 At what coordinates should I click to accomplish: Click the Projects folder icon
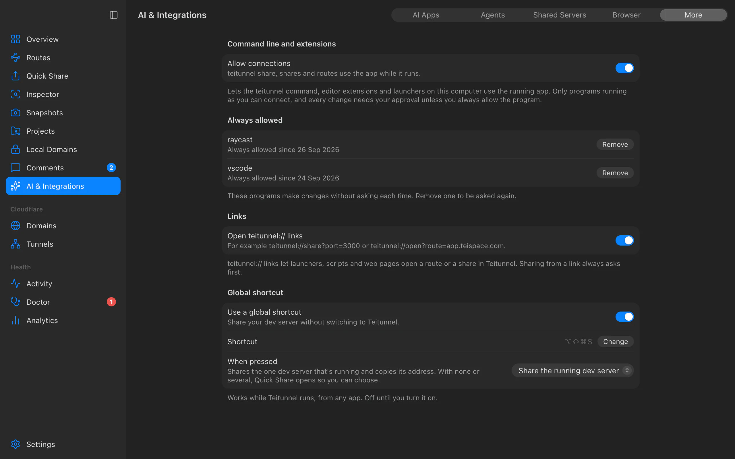(x=16, y=131)
